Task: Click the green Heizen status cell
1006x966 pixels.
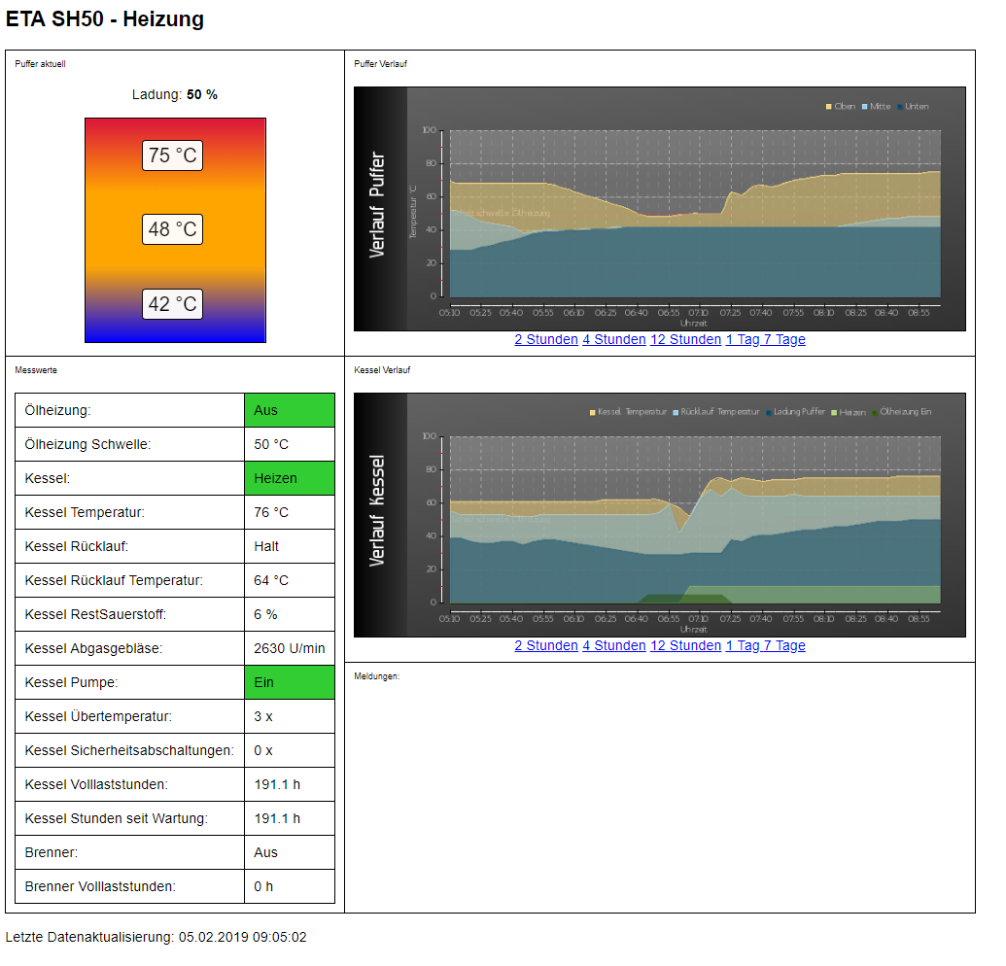Action: 290,478
